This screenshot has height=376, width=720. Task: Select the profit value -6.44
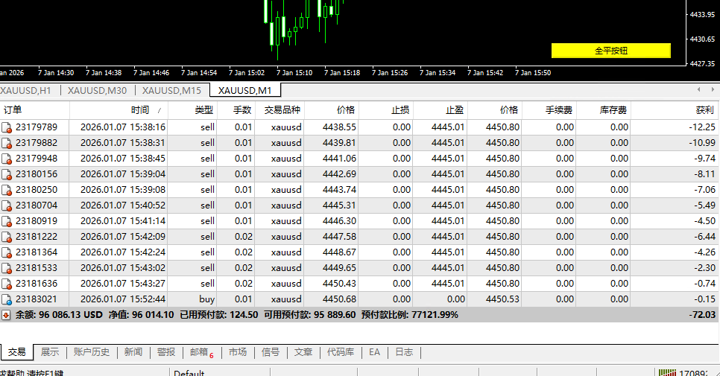[705, 237]
